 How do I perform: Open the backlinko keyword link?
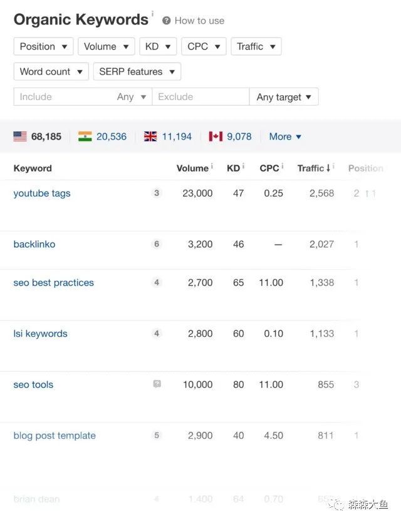(34, 244)
